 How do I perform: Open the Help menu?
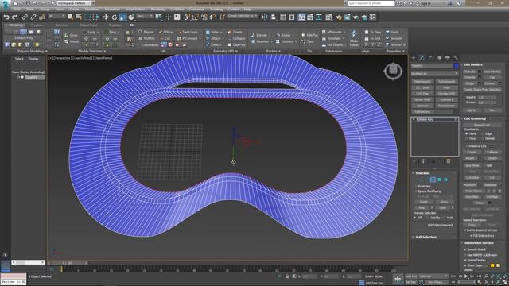pos(247,10)
